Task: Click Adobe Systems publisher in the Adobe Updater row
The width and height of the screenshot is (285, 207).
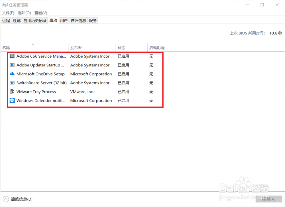Action: [x=91, y=65]
